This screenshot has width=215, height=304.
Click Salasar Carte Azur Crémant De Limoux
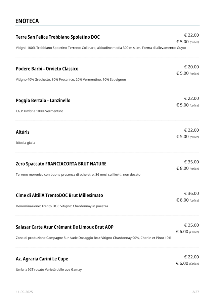click(64, 227)
